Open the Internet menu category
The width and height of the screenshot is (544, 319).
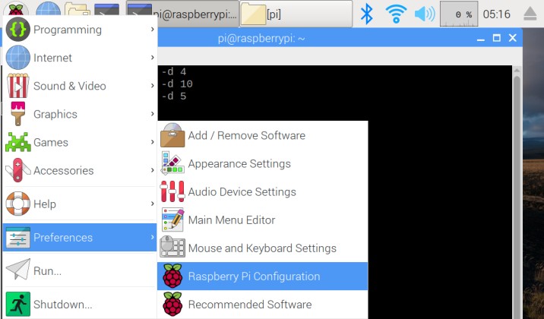80,58
